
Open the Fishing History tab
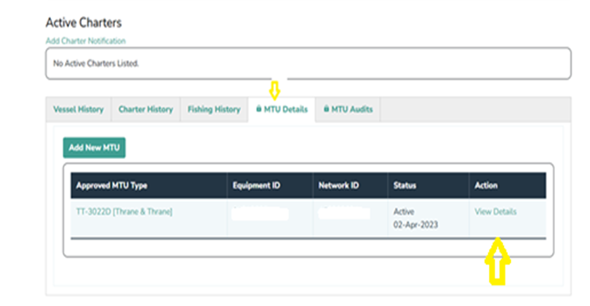(x=213, y=110)
